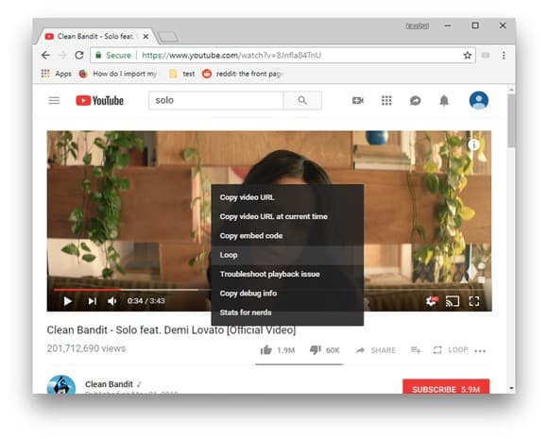Viewport: 548px width, 439px height.
Task: Open the account avatar menu
Action: 478,101
